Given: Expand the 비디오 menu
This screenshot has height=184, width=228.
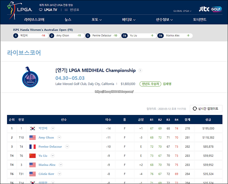Looking at the screenshot, I should 129,20.
